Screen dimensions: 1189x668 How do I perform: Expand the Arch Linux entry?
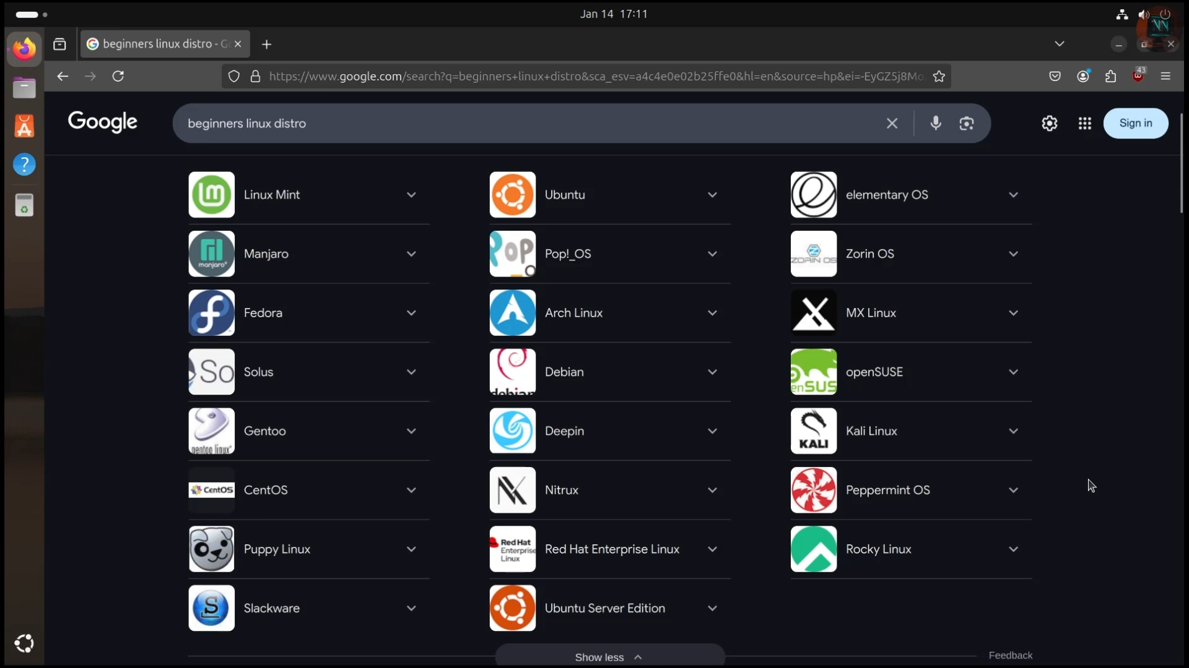[712, 313]
